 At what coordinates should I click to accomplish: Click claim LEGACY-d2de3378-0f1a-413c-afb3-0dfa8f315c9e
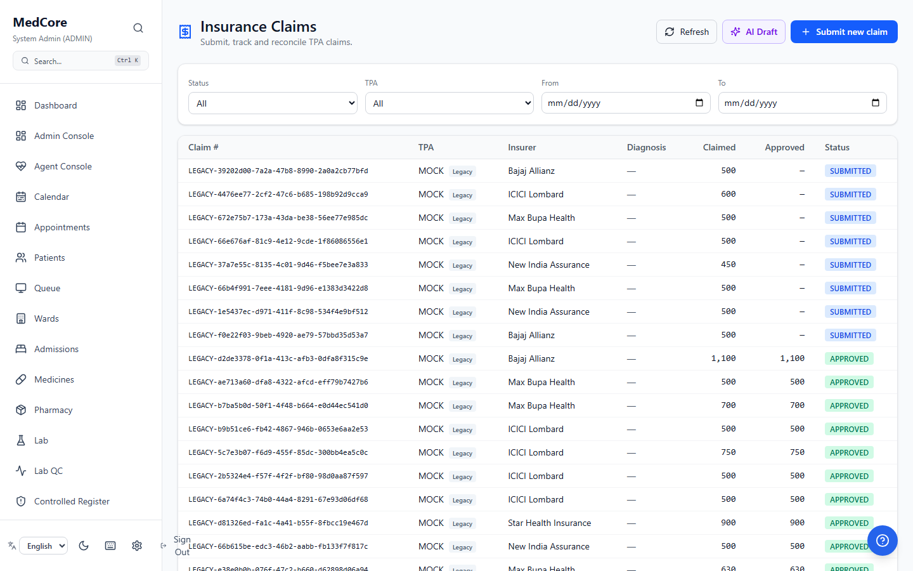pyautogui.click(x=278, y=358)
